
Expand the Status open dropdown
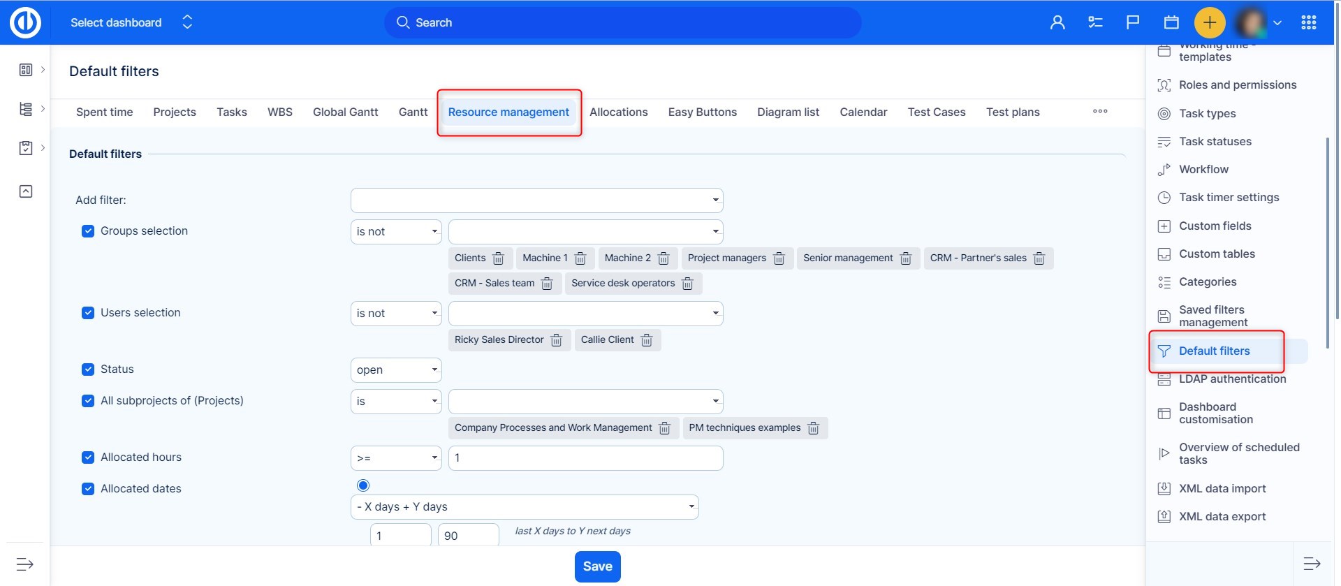coord(396,370)
